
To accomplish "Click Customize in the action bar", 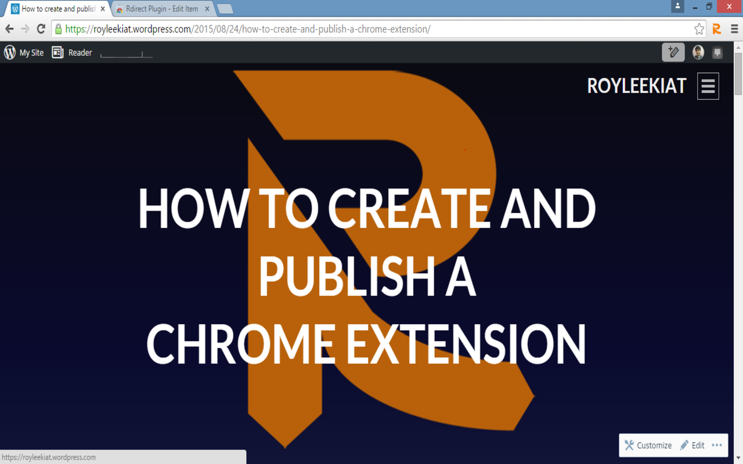I will [x=648, y=445].
